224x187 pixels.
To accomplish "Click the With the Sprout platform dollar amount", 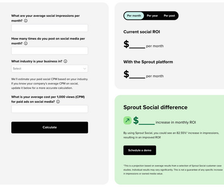I will [134, 74].
